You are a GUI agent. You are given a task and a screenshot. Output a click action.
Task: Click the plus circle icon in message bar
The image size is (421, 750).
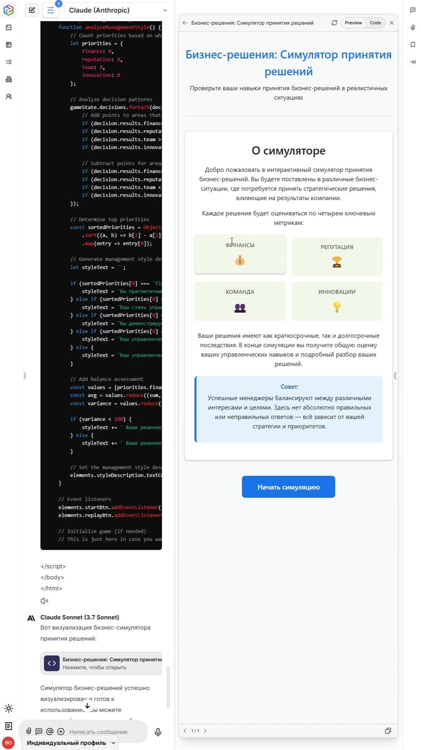coord(61,731)
